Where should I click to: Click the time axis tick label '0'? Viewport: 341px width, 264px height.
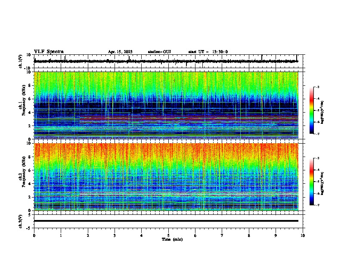tap(34, 236)
